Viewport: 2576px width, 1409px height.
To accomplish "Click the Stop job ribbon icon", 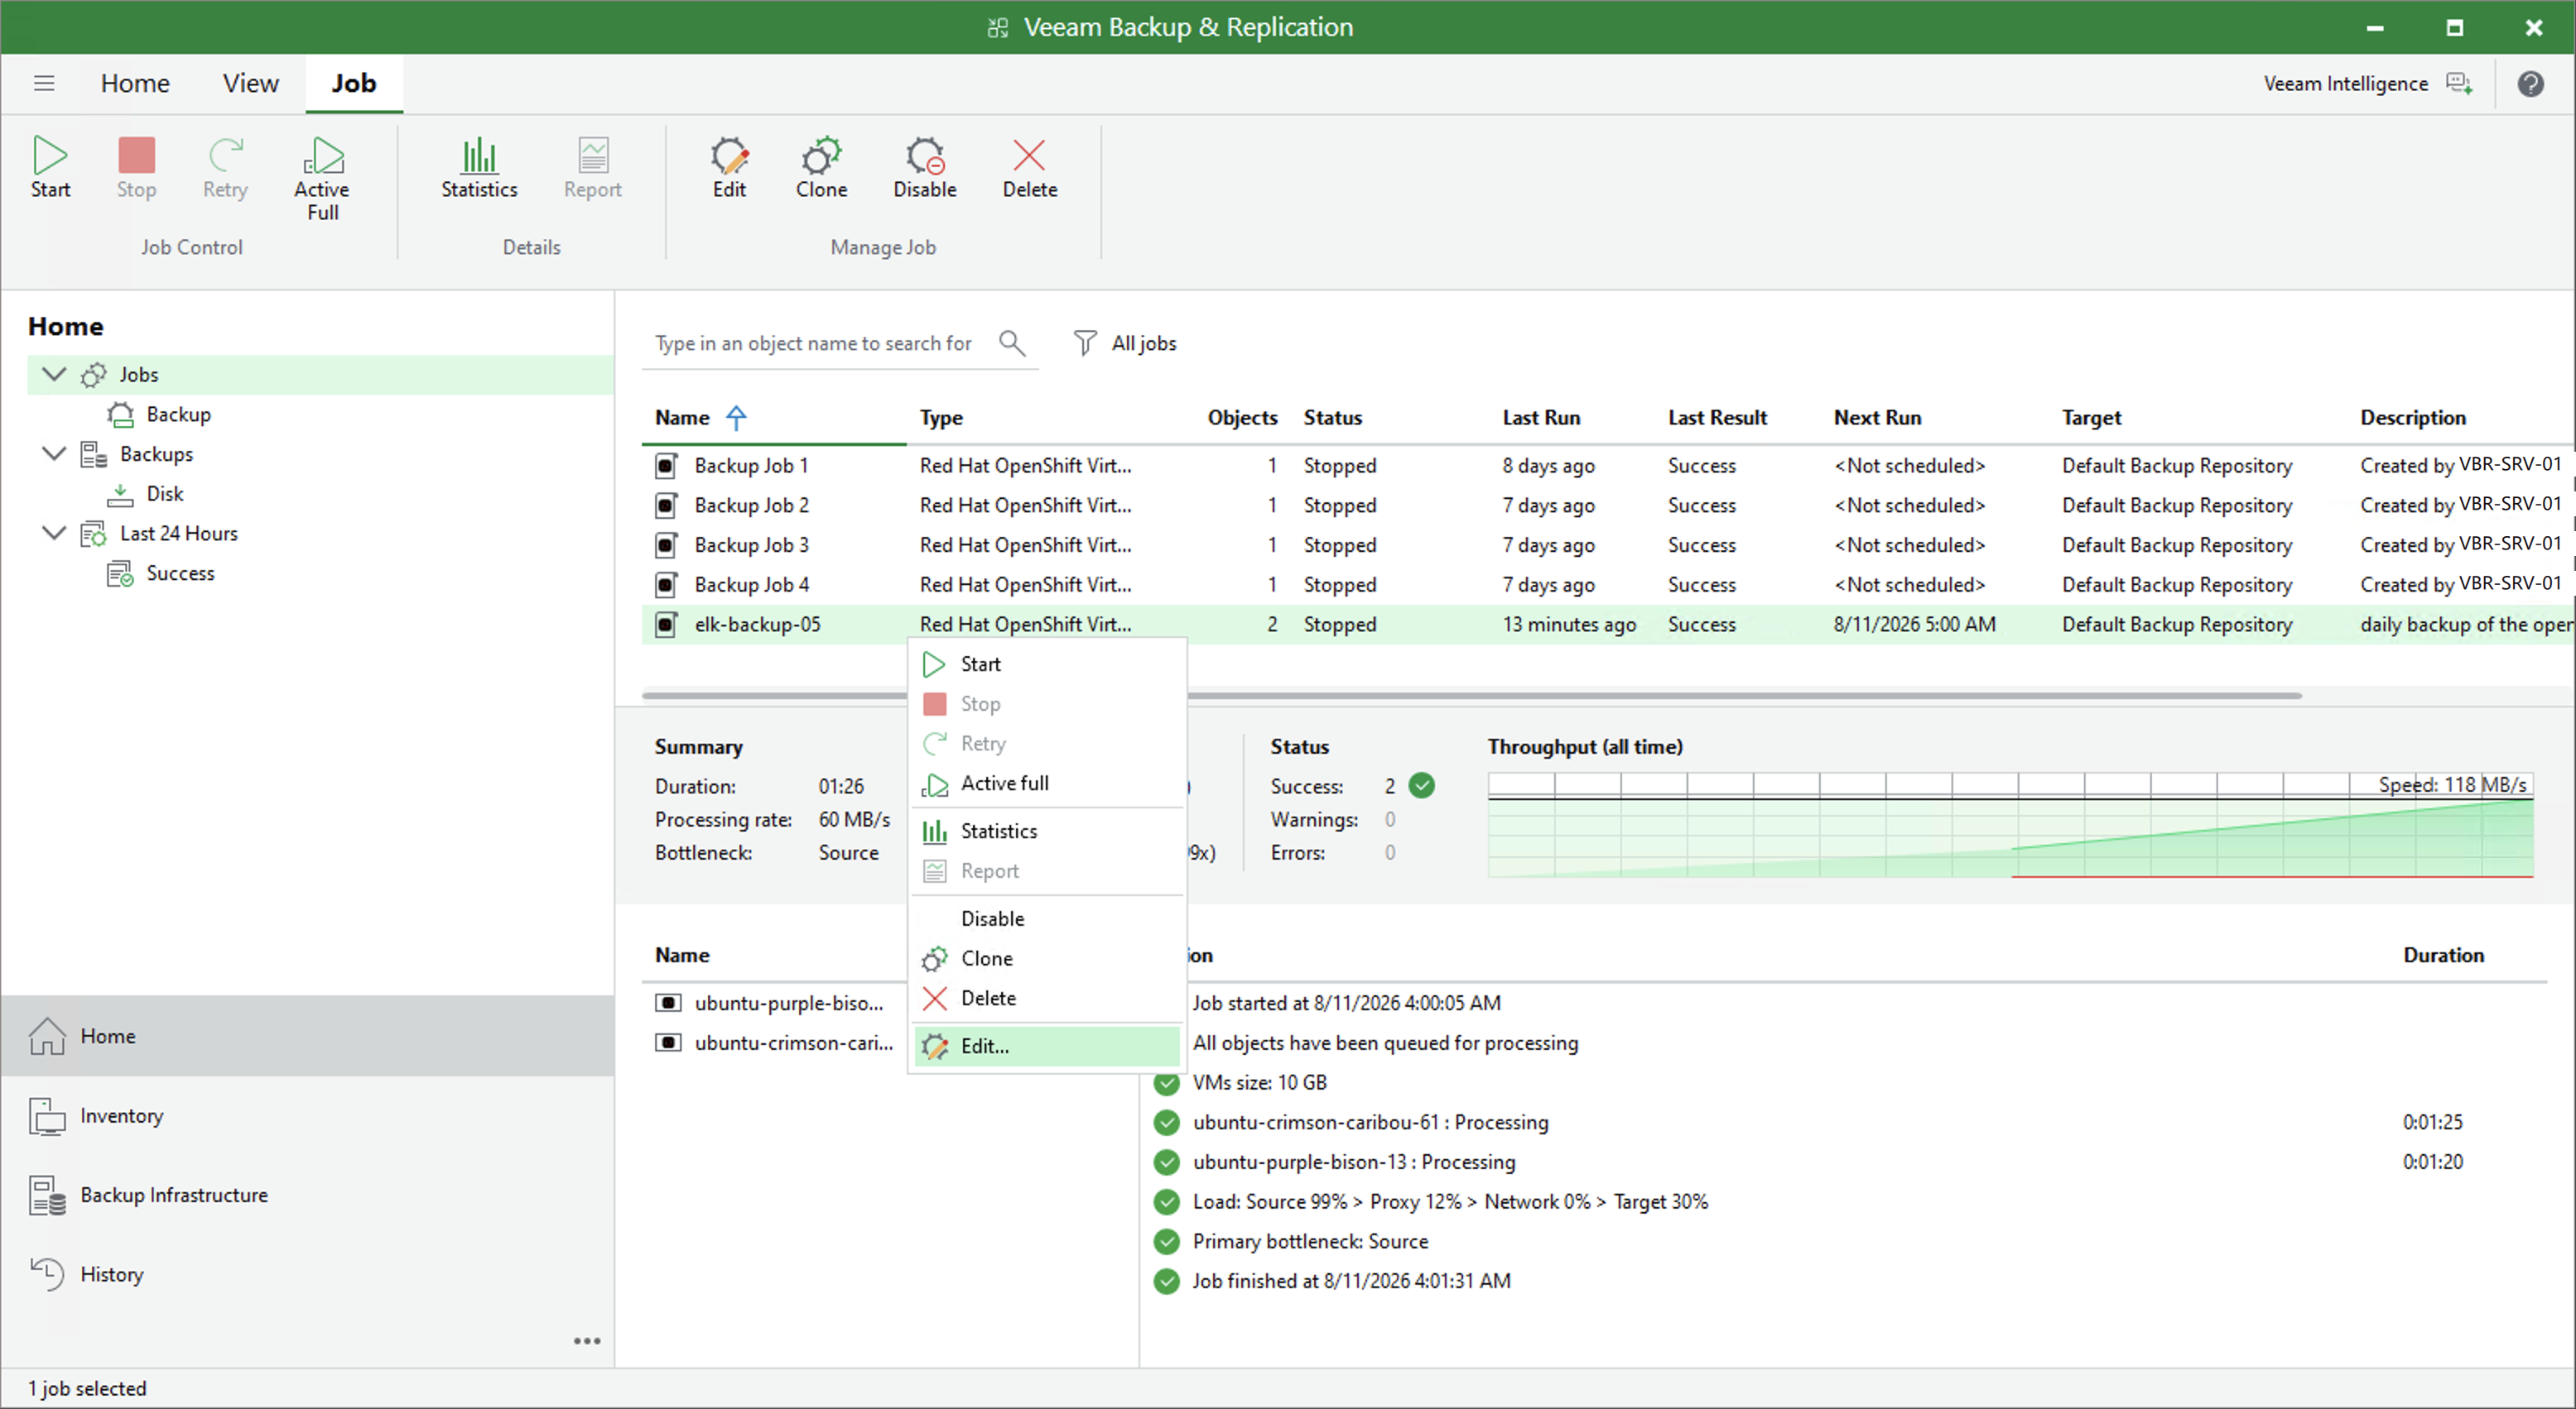I will [x=136, y=168].
